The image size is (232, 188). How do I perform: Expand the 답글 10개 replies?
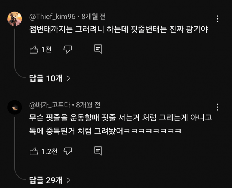[46, 78]
